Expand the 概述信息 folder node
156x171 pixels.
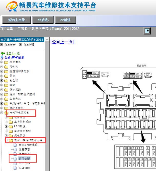point(2,62)
